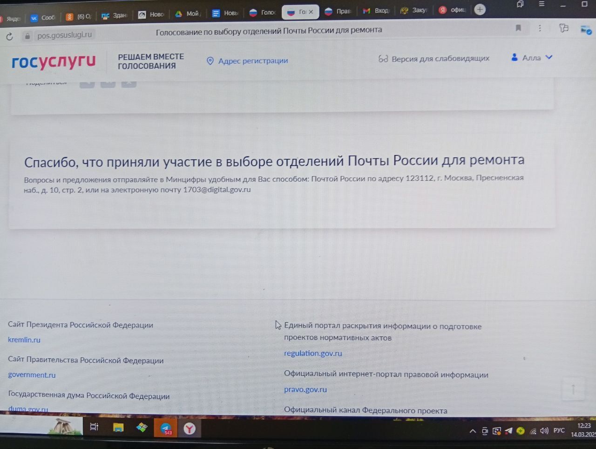The width and height of the screenshot is (596, 449).
Task: Click the colorful app icon beside File Explorer
Action: (x=142, y=427)
